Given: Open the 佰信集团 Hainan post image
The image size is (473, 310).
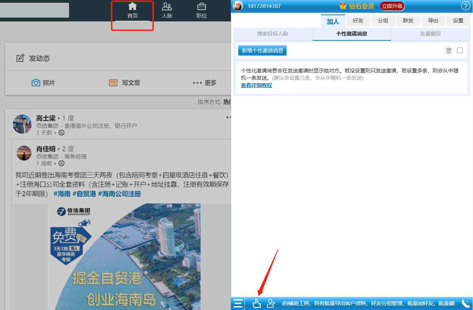Looking at the screenshot, I should coord(124,256).
